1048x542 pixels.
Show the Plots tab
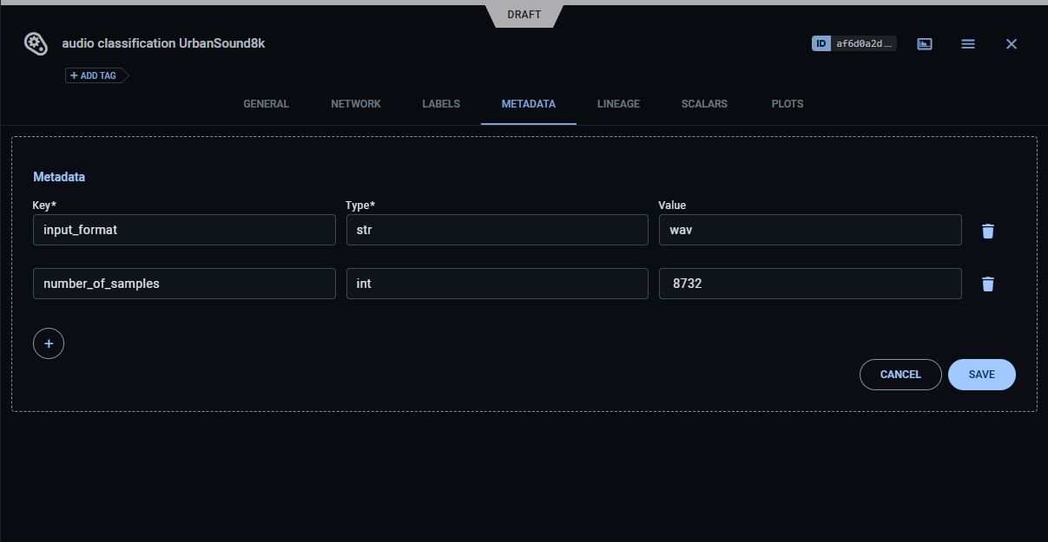tap(788, 104)
